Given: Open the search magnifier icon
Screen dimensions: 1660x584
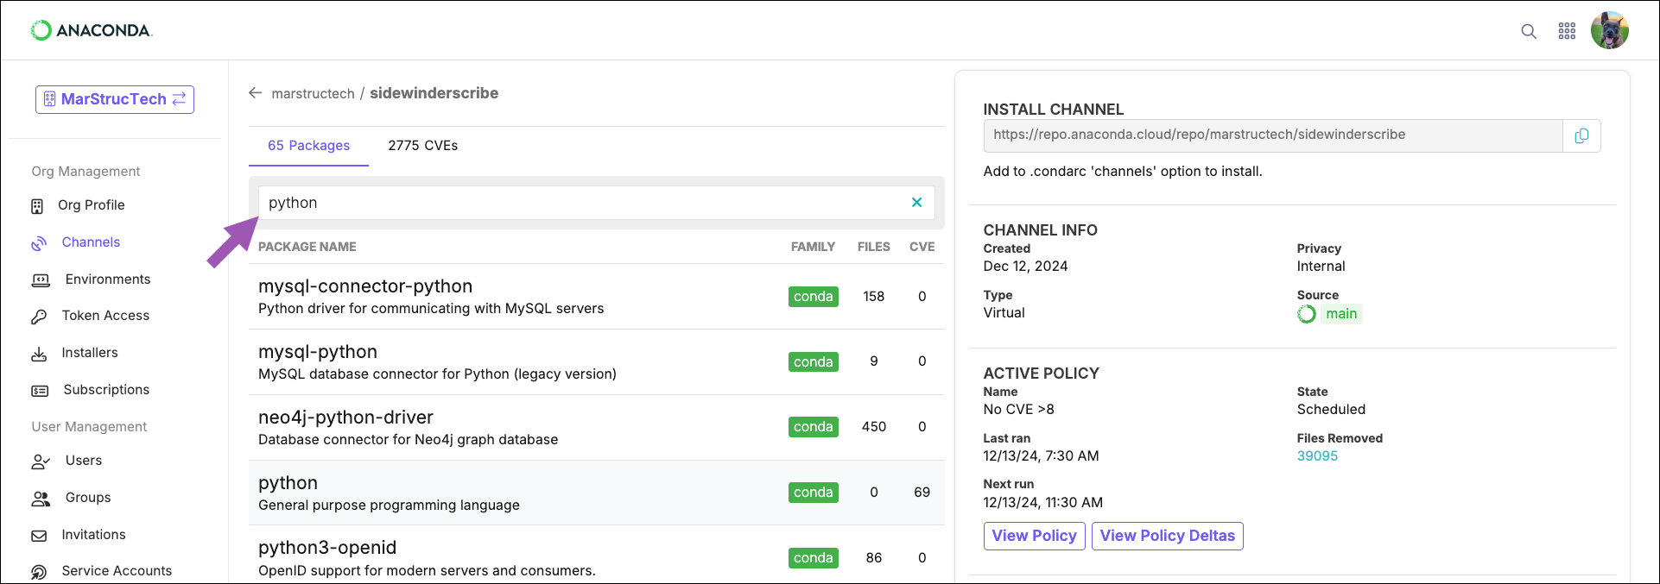Looking at the screenshot, I should tap(1529, 31).
